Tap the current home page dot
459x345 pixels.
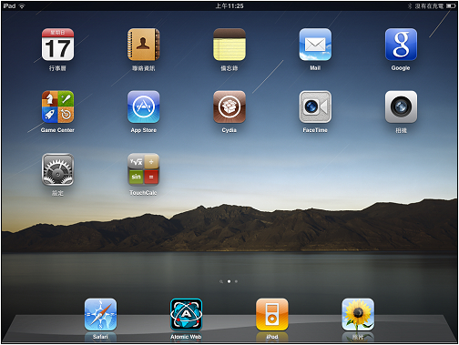coord(229,281)
